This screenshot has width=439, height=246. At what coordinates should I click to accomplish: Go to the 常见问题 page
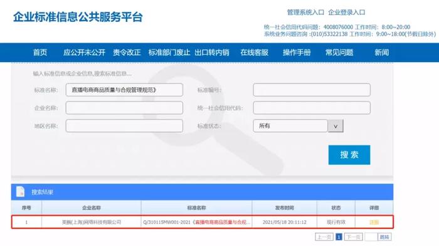click(339, 53)
